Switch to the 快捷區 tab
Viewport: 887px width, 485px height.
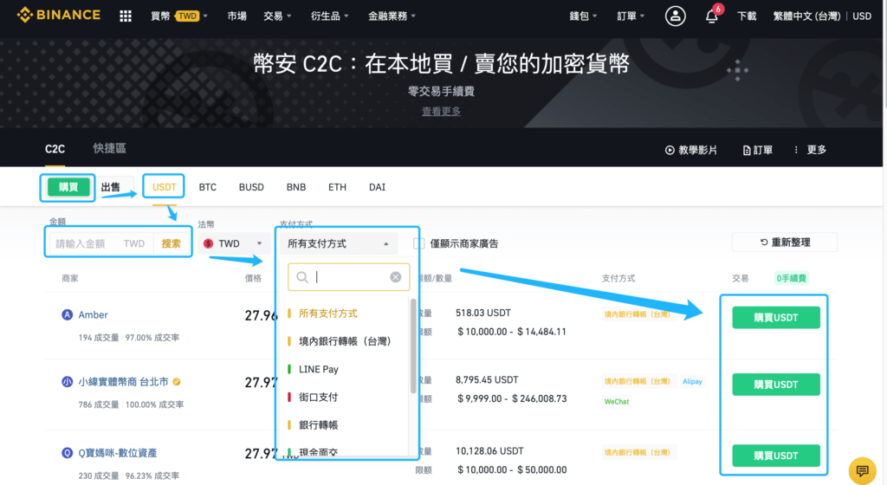(110, 149)
